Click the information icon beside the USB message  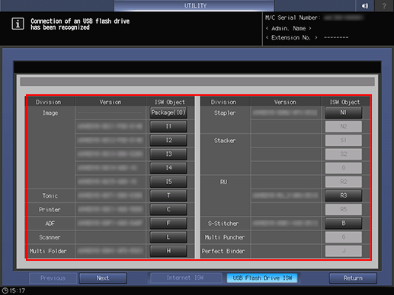point(18,24)
